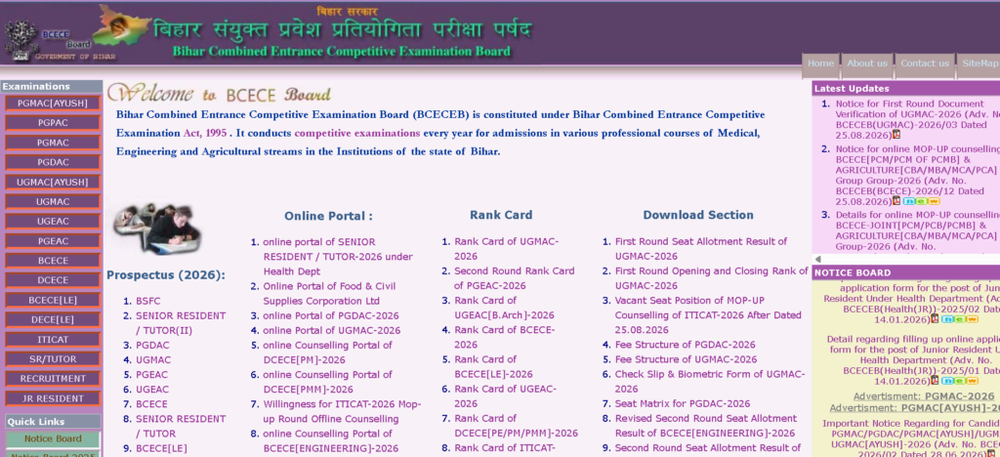Image resolution: width=1000 pixels, height=457 pixels.
Task: Open online Portal of PGDAC-2026
Action: click(331, 315)
